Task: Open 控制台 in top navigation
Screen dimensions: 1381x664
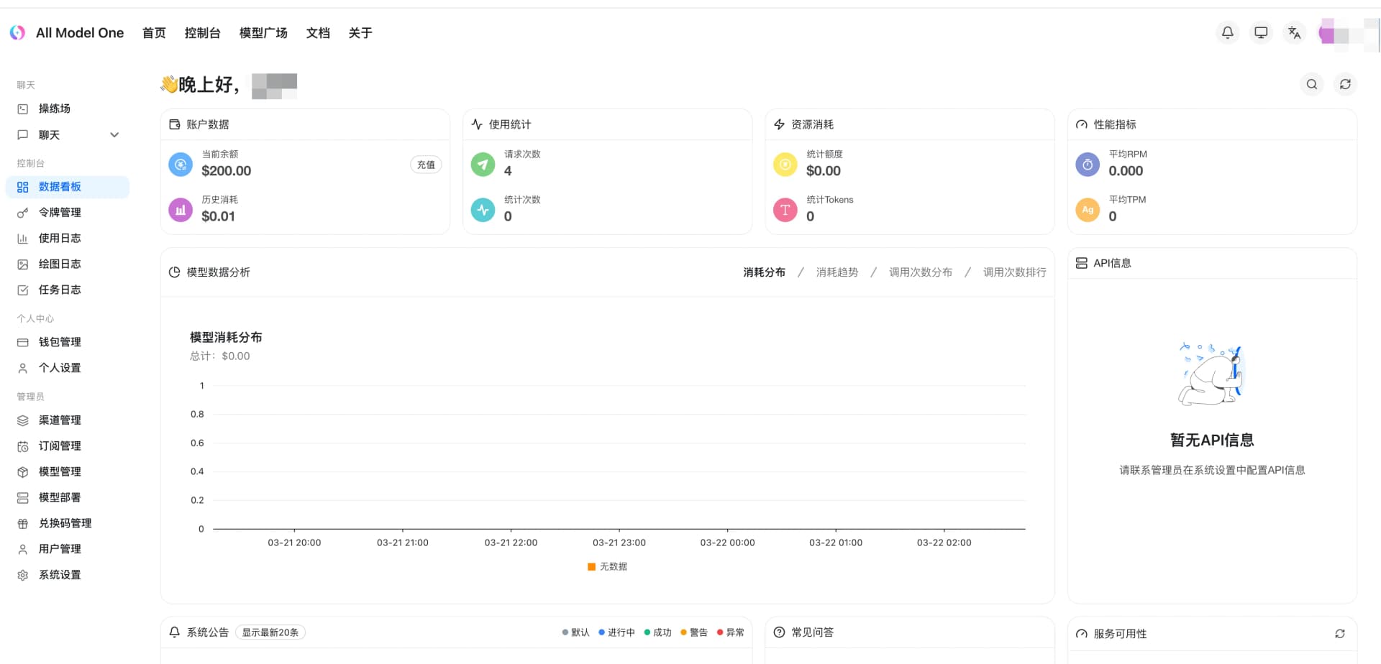Action: coord(202,33)
